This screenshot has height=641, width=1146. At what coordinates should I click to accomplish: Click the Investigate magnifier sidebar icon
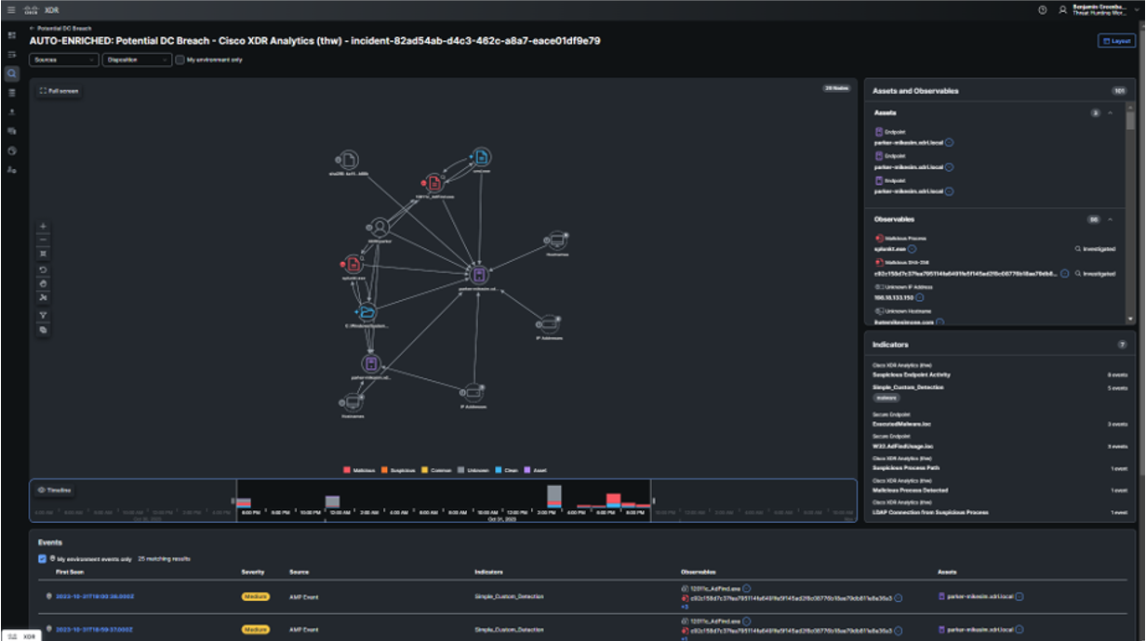tap(11, 73)
